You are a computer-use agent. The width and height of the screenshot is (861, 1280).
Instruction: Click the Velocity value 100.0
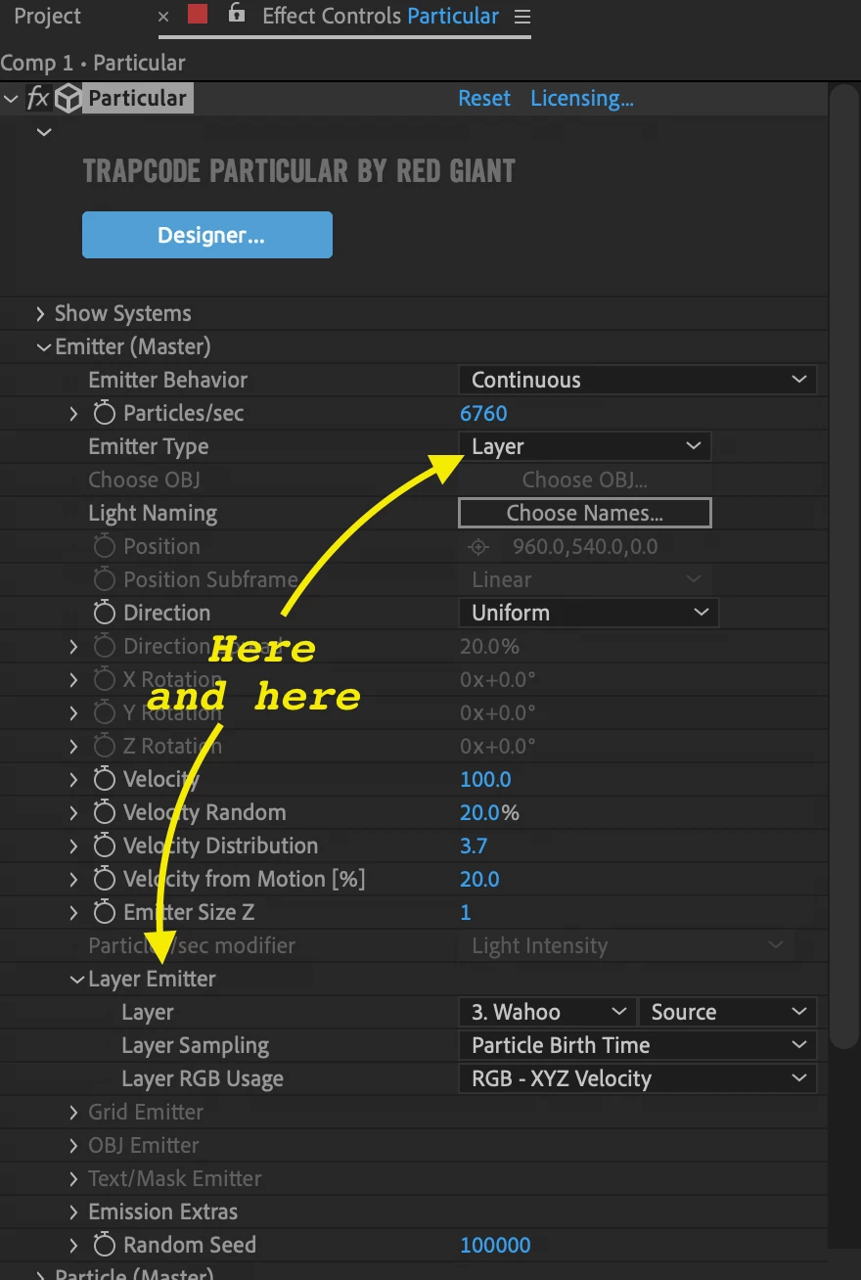[x=485, y=779]
